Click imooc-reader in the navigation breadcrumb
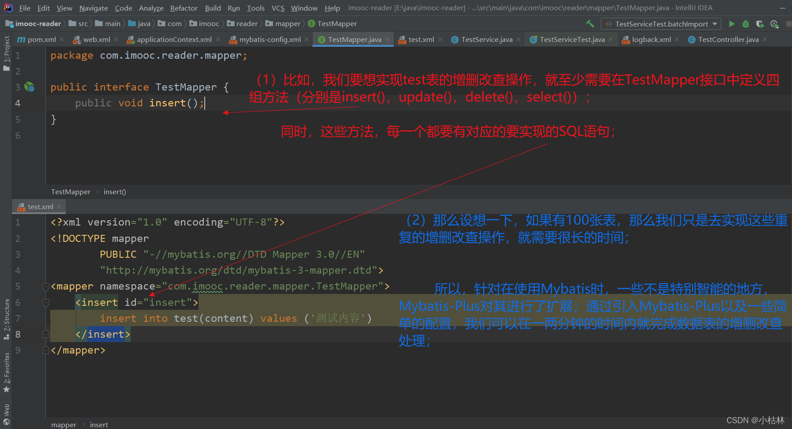 coord(34,24)
